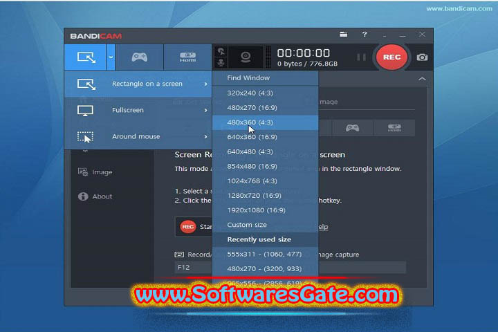Select the 854x480 (16:9) size
The width and height of the screenshot is (498, 332).
(265, 166)
